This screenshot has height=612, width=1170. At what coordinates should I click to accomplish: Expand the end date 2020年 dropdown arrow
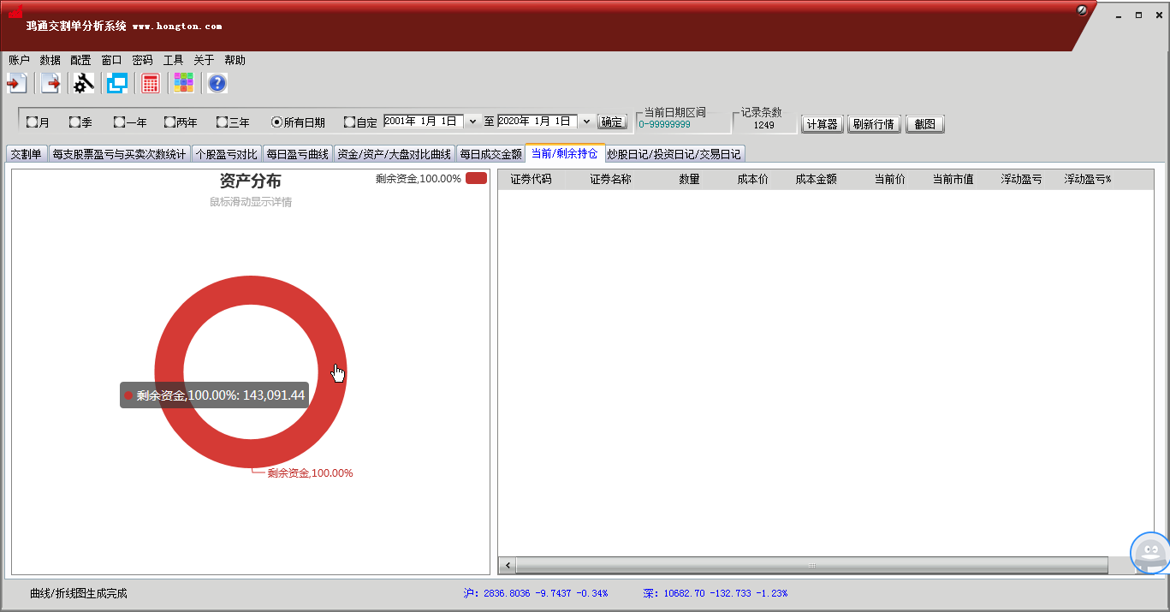pyautogui.click(x=586, y=122)
